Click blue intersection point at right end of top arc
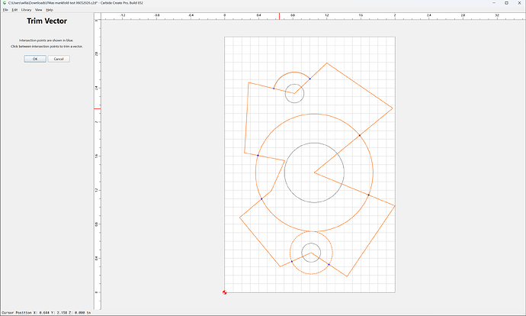This screenshot has width=526, height=316. pyautogui.click(x=310, y=79)
